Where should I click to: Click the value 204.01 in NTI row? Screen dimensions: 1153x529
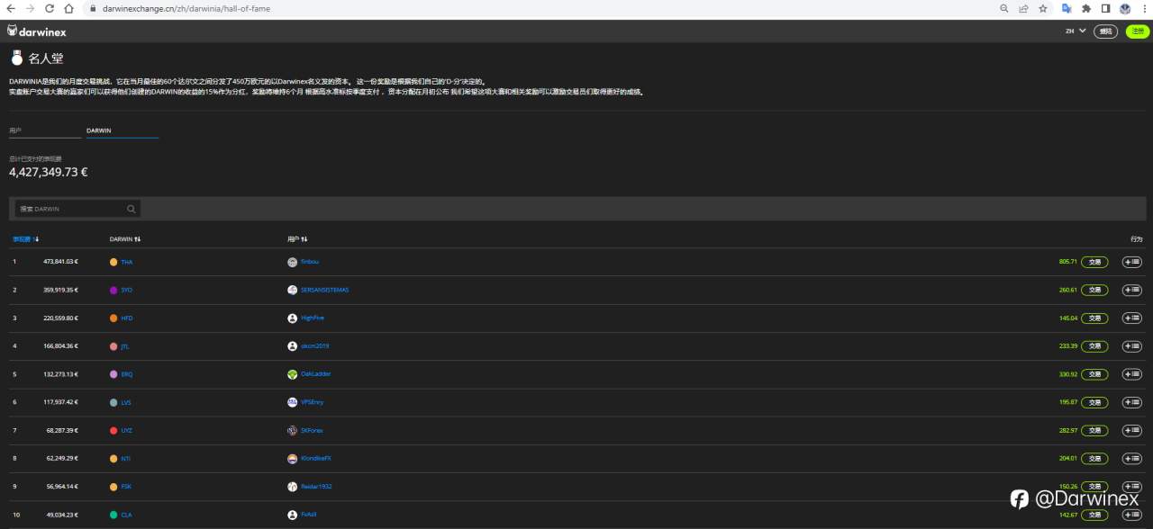(1067, 458)
